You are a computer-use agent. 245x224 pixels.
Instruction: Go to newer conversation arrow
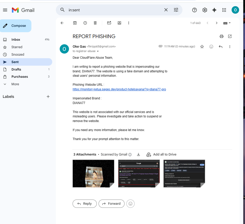tap(207, 23)
